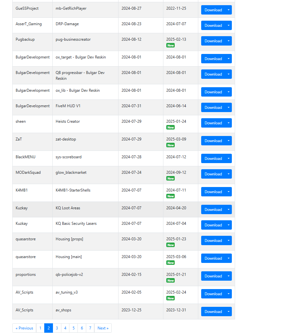Expand download options for FiveM HUD V1

click(229, 108)
